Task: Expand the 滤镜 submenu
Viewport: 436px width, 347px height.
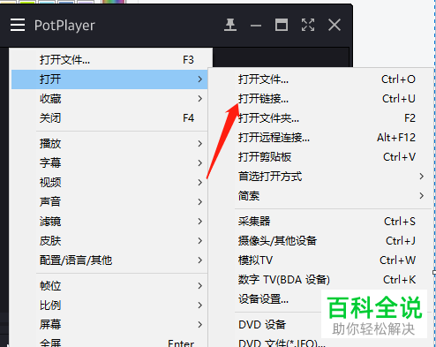Action: pyautogui.click(x=109, y=222)
